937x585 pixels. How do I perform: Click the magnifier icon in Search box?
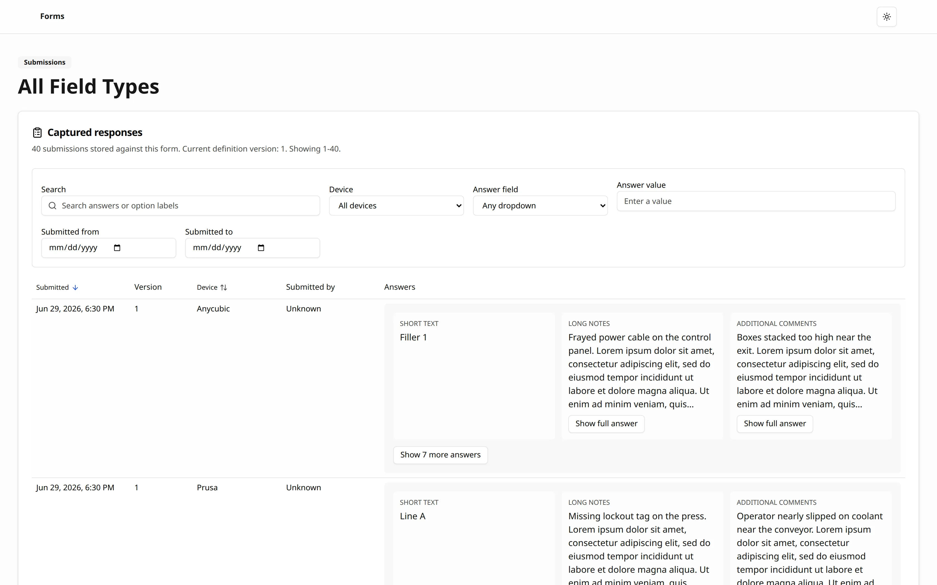pos(52,206)
